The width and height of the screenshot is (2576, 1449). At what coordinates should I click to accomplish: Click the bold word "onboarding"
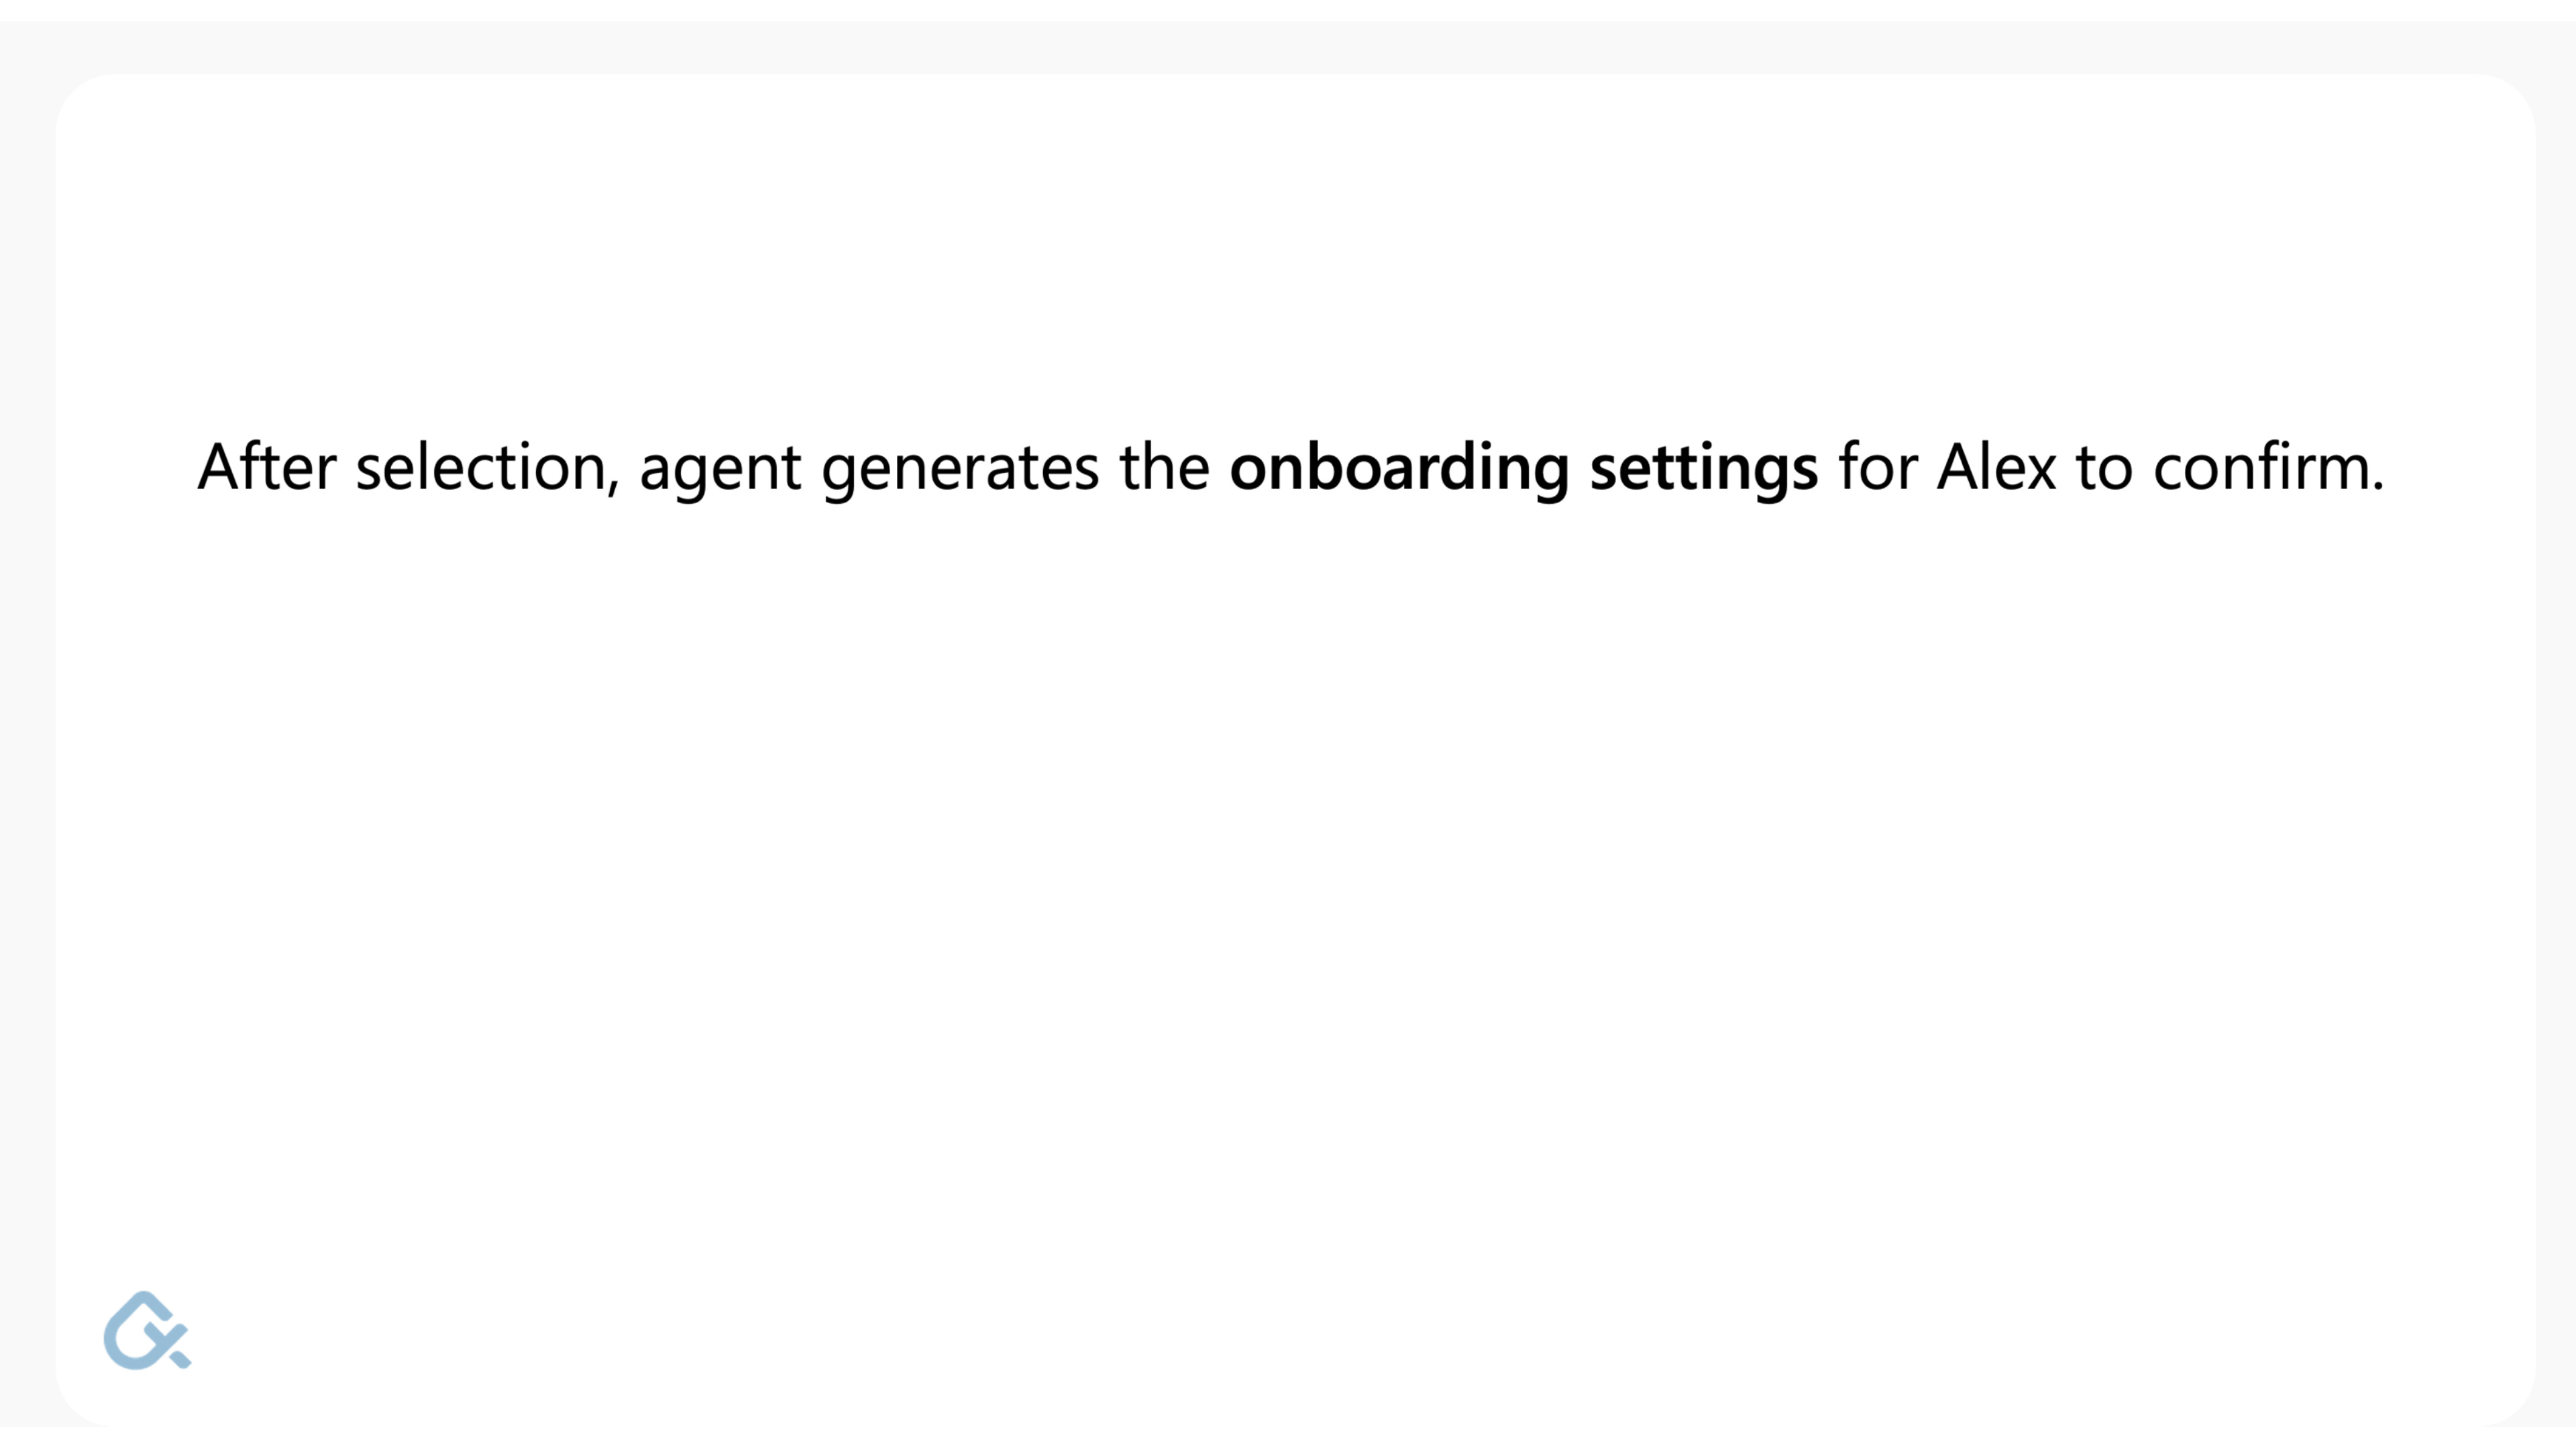(x=1399, y=468)
